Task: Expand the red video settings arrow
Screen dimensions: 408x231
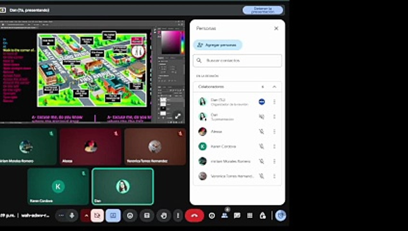Action: (x=86, y=216)
